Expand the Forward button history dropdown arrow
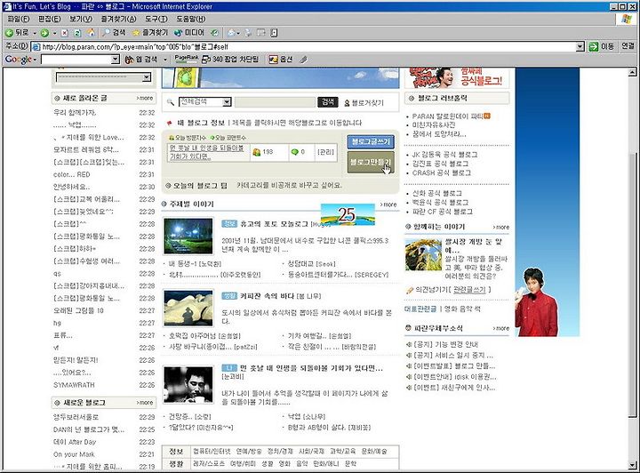 [x=54, y=33]
